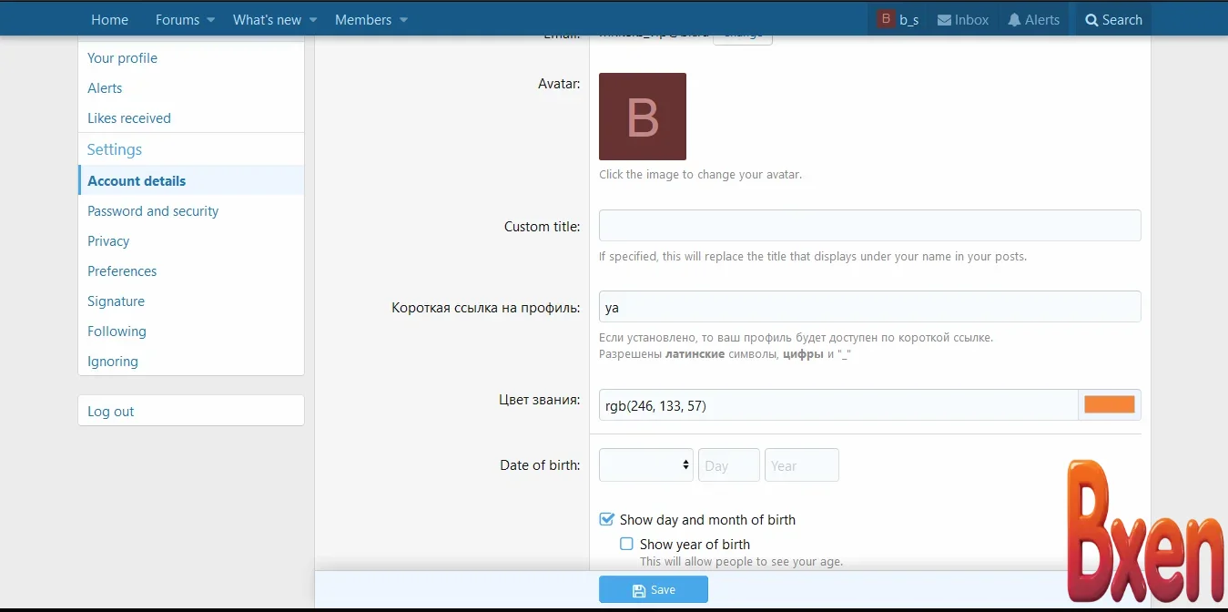
Task: Click the Search magnifier icon
Action: pyautogui.click(x=1091, y=20)
